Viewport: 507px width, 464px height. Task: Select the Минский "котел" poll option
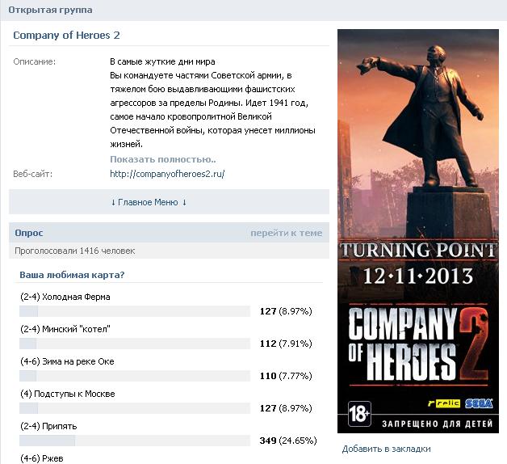pyautogui.click(x=65, y=329)
